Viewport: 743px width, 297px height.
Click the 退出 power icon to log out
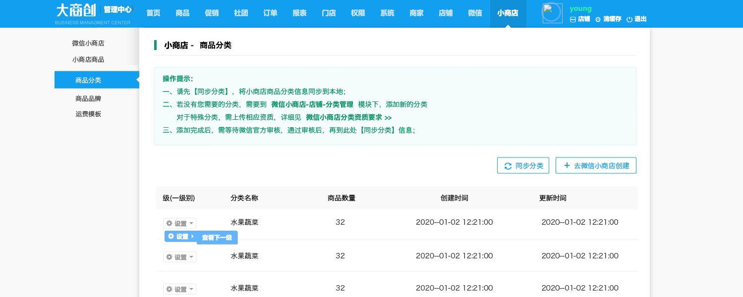point(629,19)
